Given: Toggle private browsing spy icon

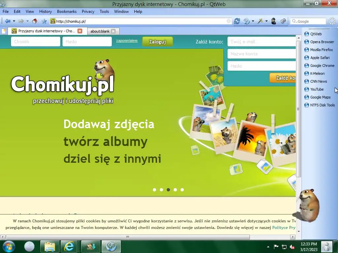Looking at the screenshot, I should click(274, 21).
